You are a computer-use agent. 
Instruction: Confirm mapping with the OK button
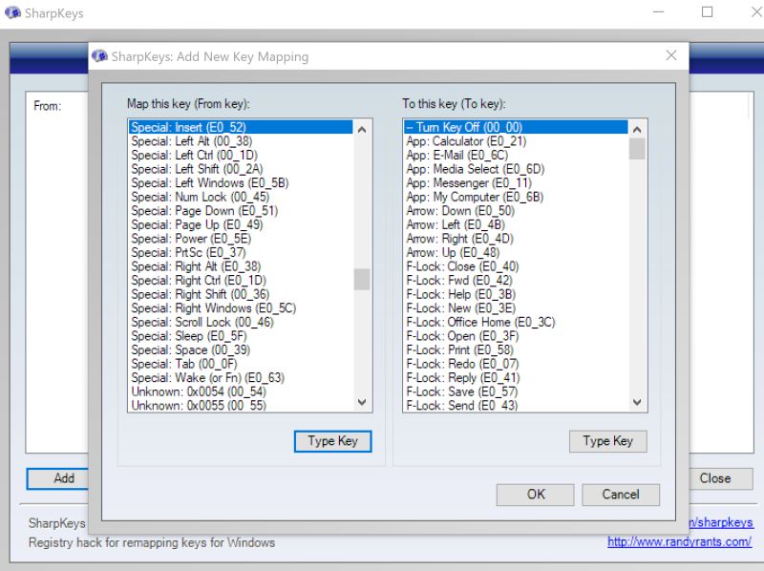click(x=536, y=495)
